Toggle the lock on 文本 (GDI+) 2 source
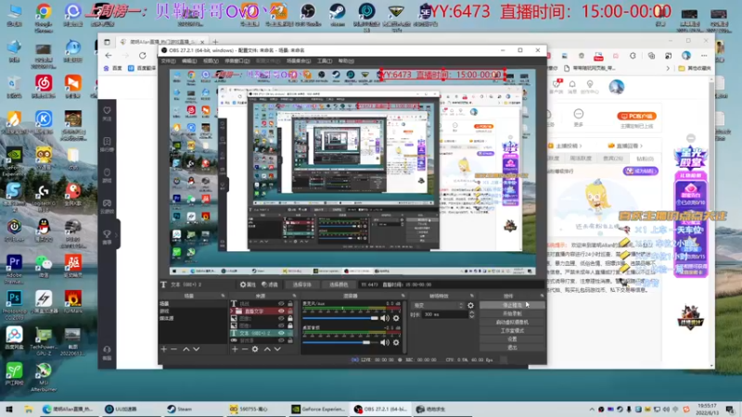 click(x=290, y=333)
